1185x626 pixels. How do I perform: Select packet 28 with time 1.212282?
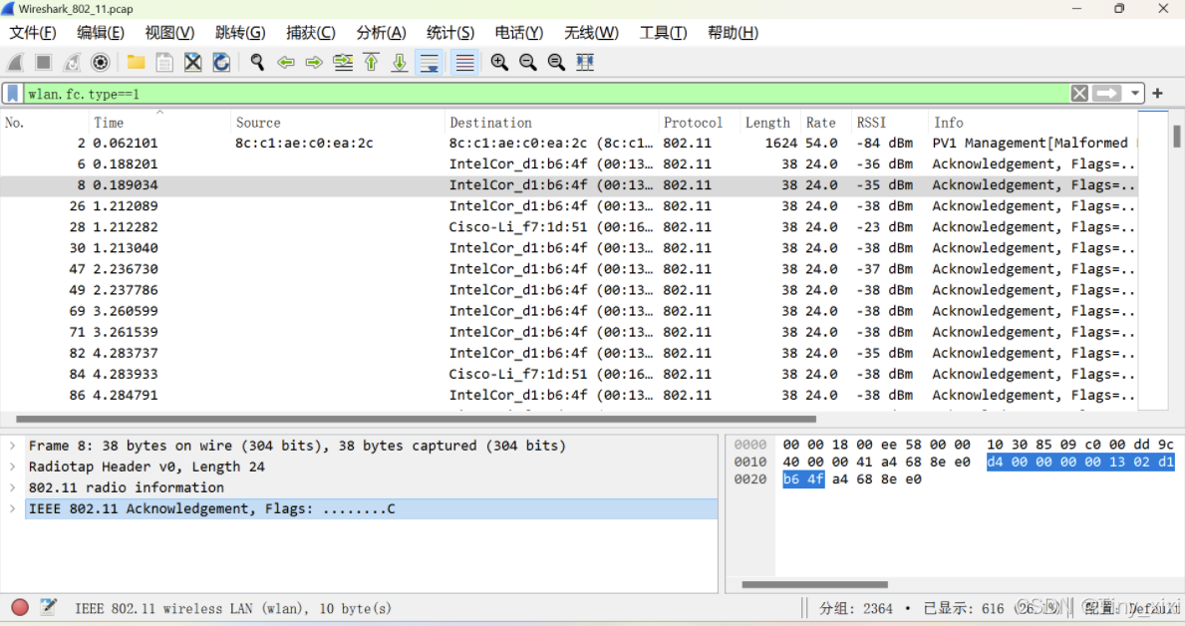pyautogui.click(x=568, y=227)
